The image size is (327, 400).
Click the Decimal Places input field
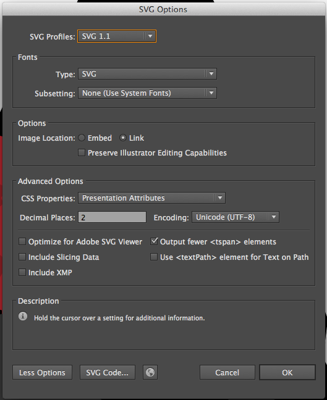tap(112, 217)
